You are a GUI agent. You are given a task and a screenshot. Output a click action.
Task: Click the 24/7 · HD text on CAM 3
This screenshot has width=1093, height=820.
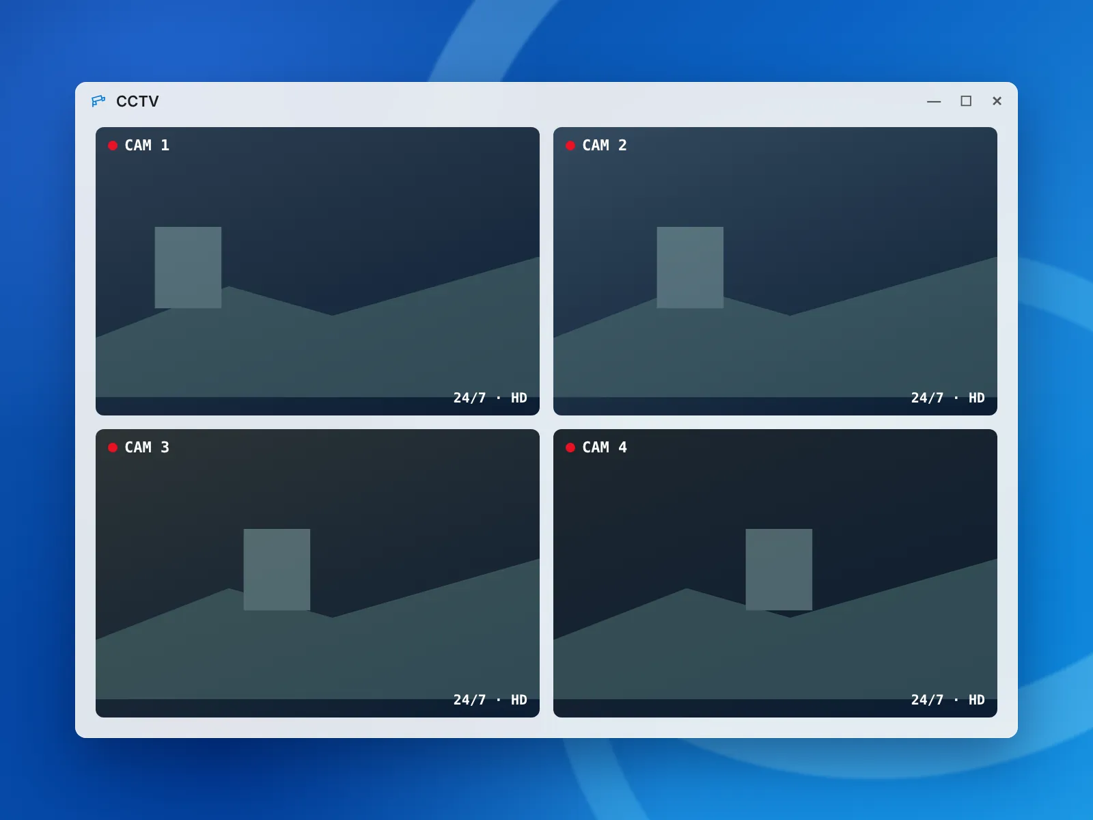tap(490, 700)
